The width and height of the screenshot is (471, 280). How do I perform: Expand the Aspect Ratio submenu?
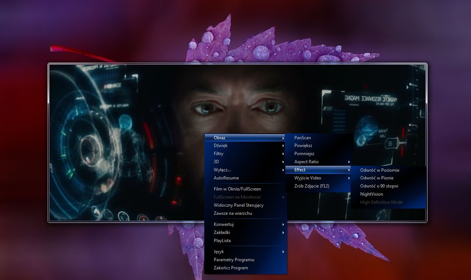[319, 162]
